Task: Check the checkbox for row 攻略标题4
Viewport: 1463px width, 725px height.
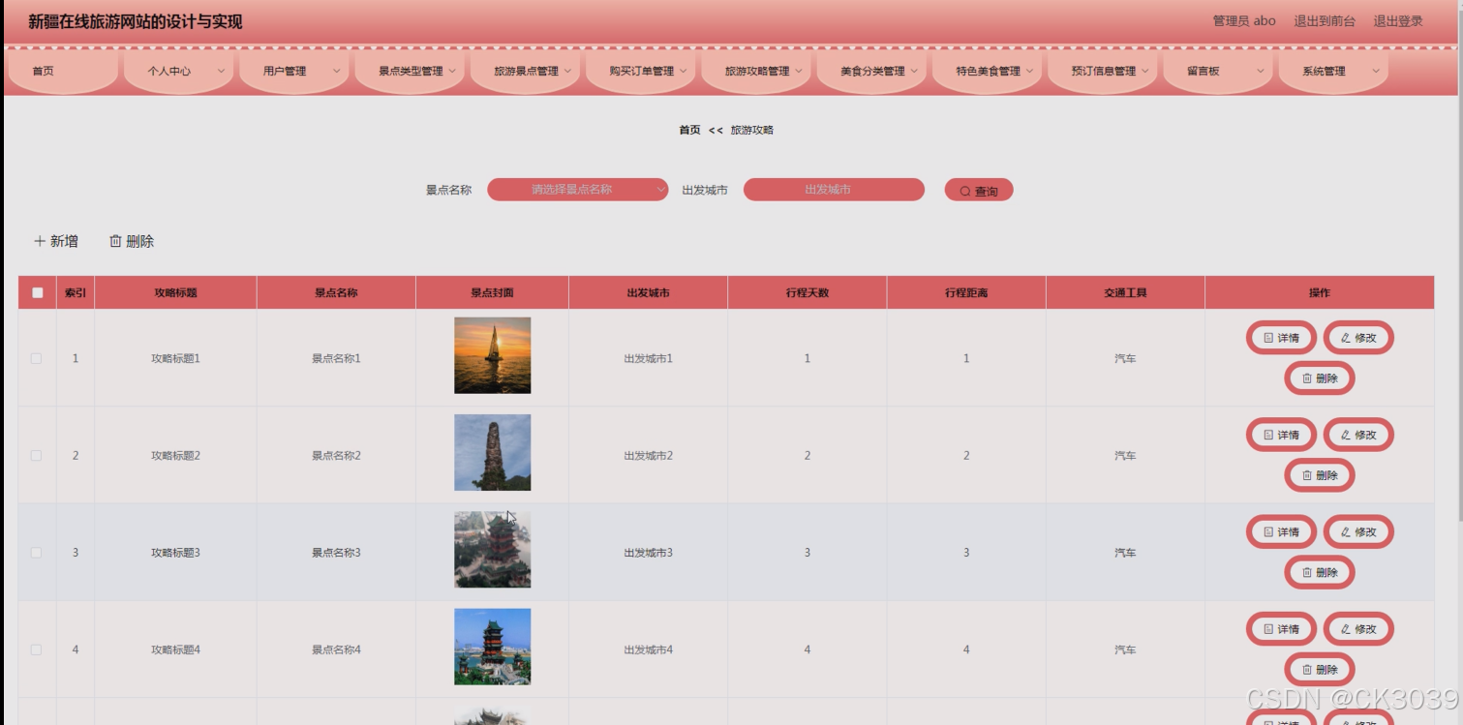Action: pyautogui.click(x=37, y=649)
